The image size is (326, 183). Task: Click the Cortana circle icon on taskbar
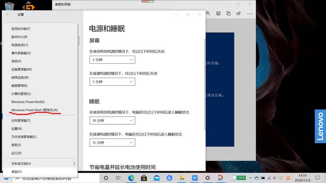tap(106, 178)
